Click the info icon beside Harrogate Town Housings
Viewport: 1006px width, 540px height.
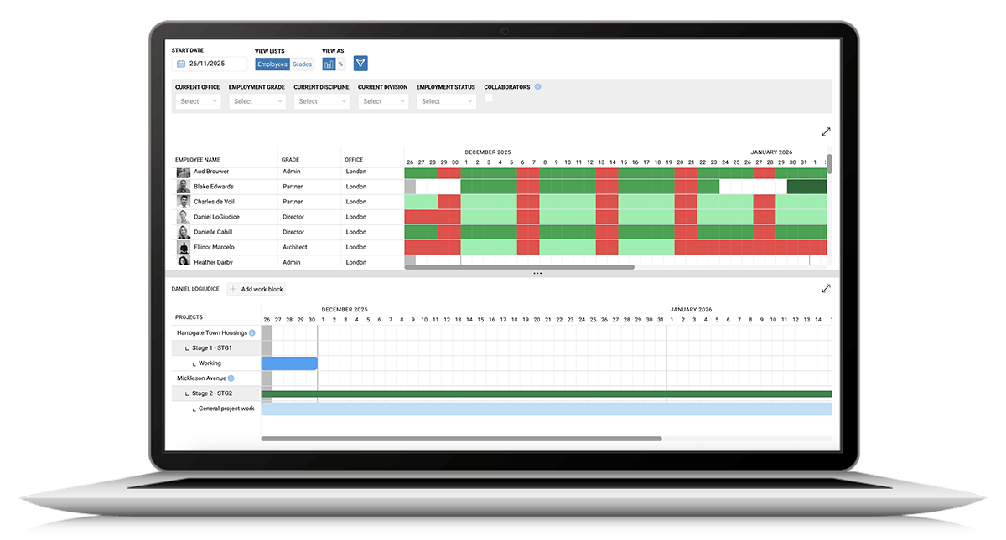click(x=251, y=332)
